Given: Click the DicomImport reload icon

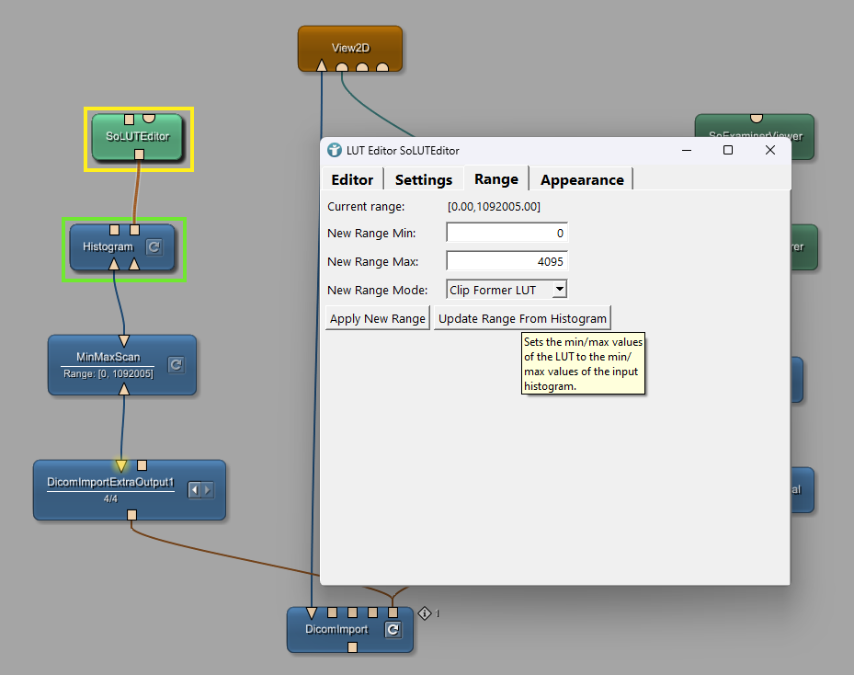Looking at the screenshot, I should pos(393,630).
